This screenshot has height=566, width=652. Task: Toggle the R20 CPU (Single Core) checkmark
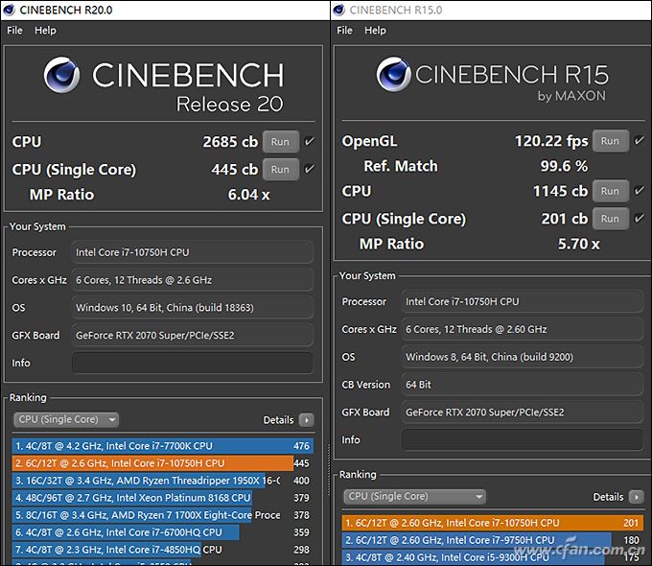(x=309, y=169)
